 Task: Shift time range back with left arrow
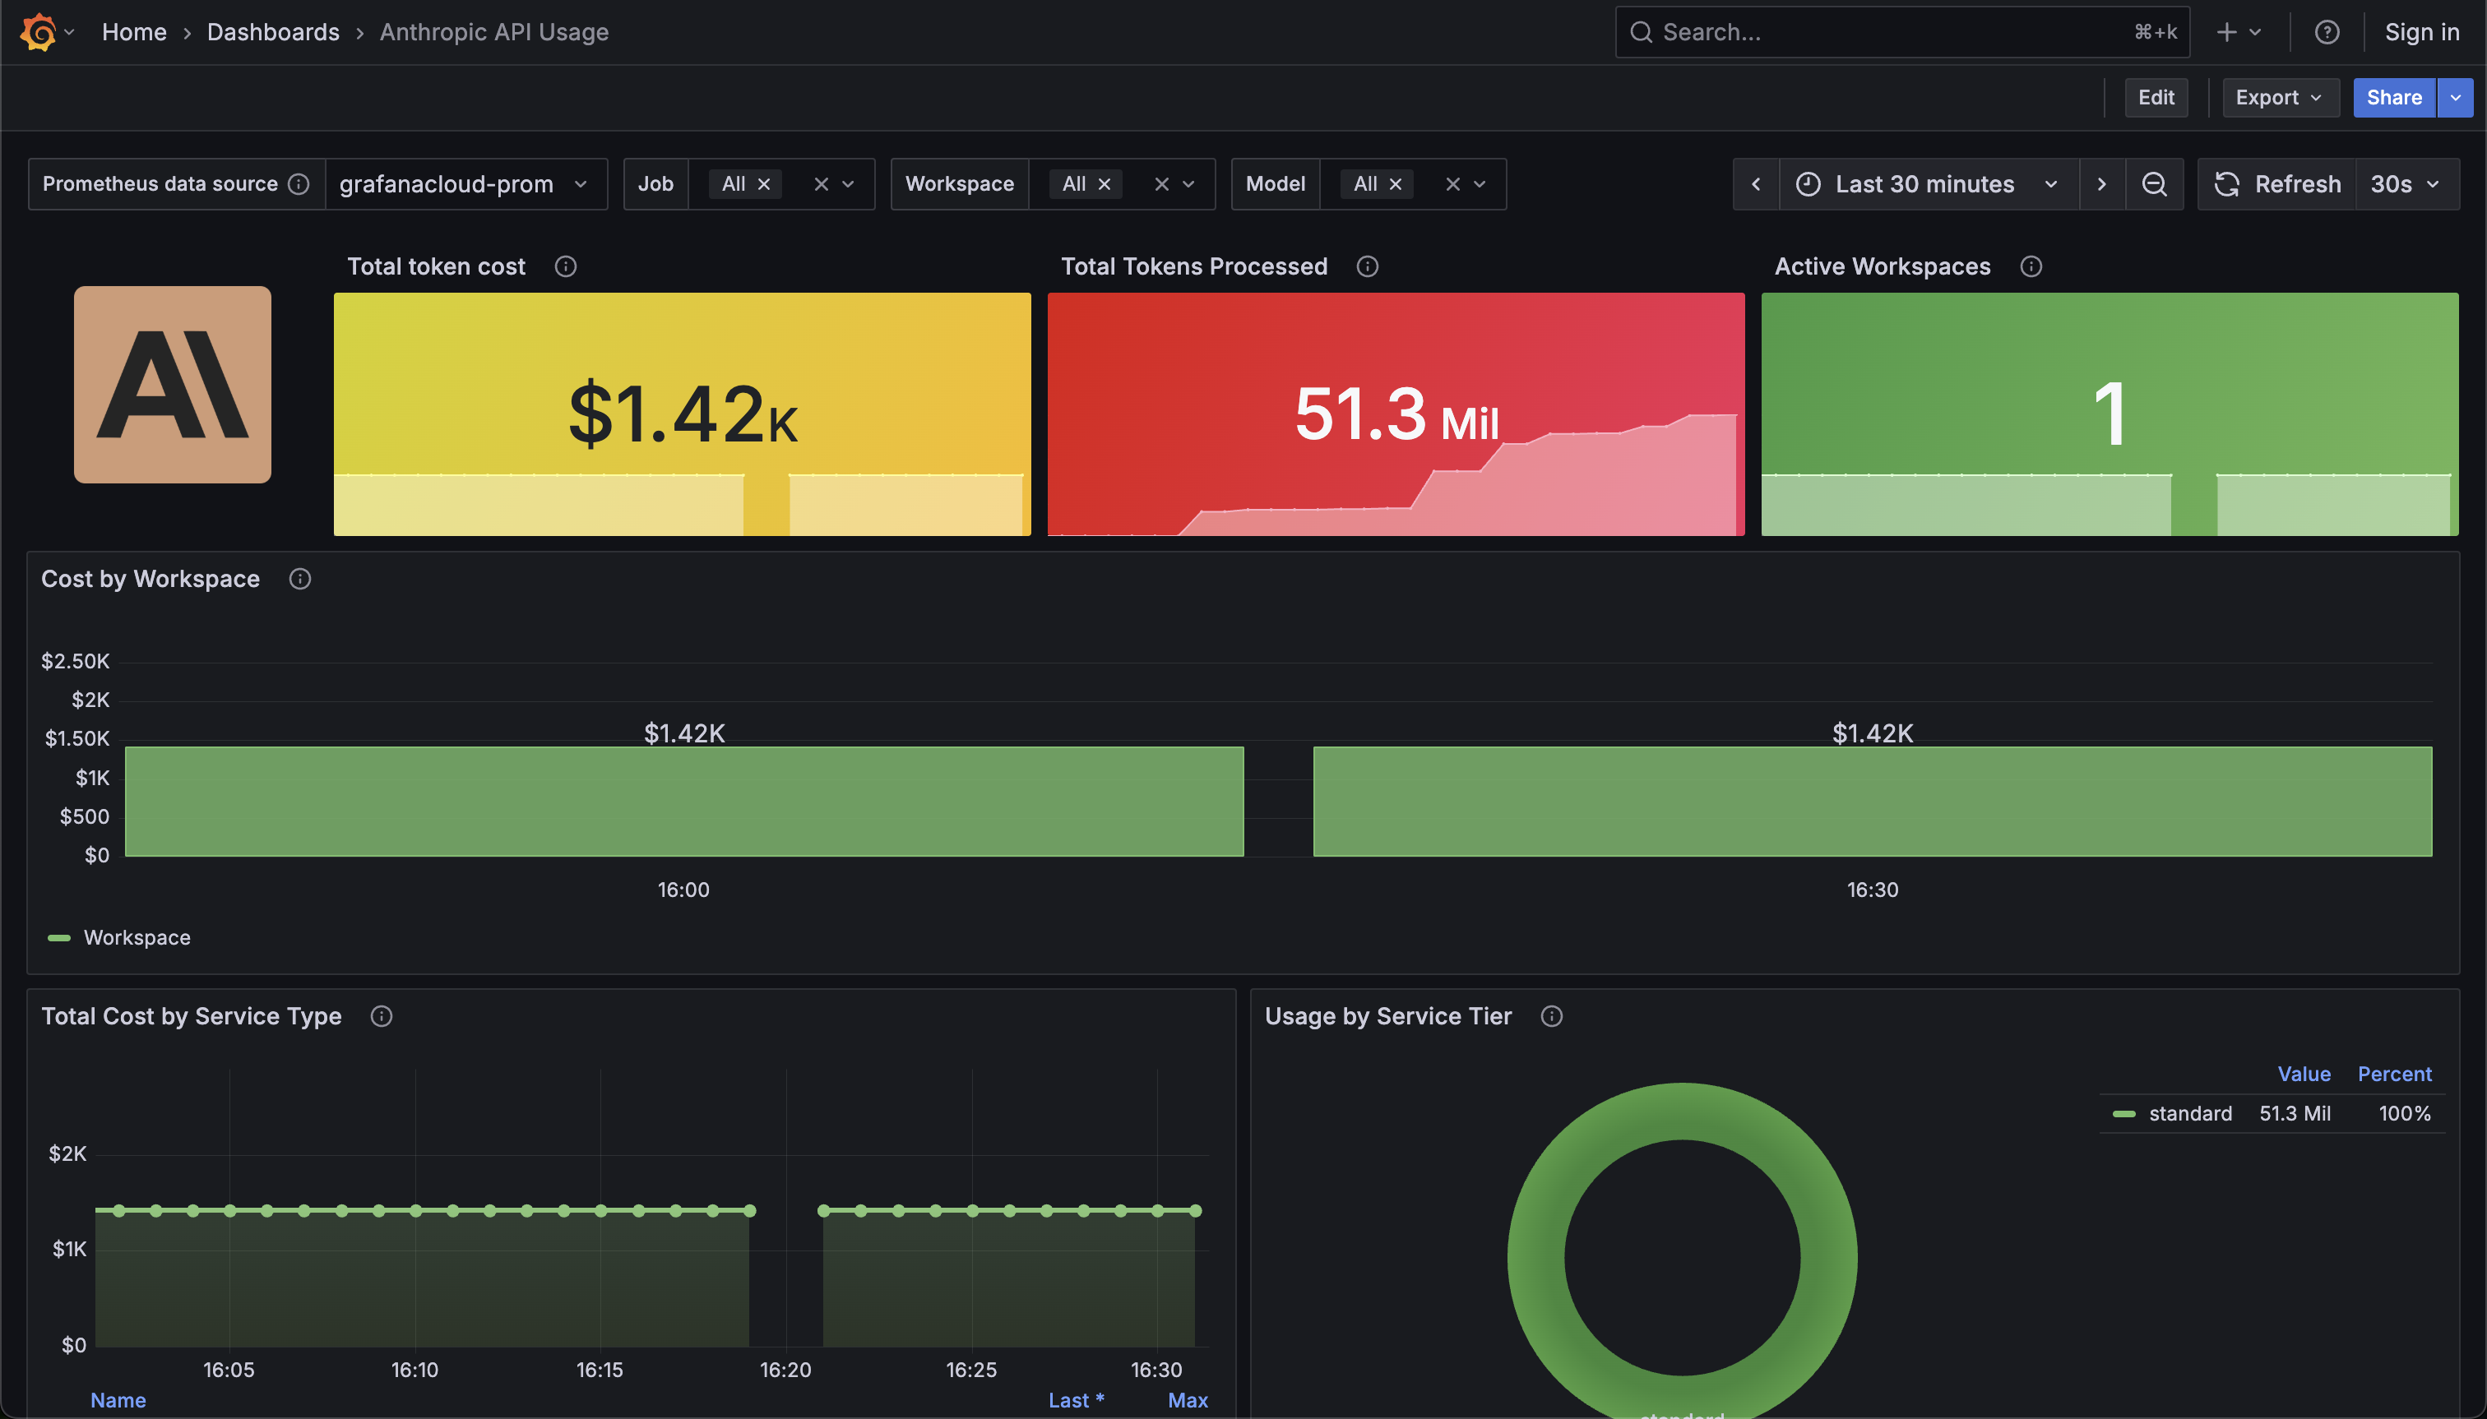(x=1755, y=184)
